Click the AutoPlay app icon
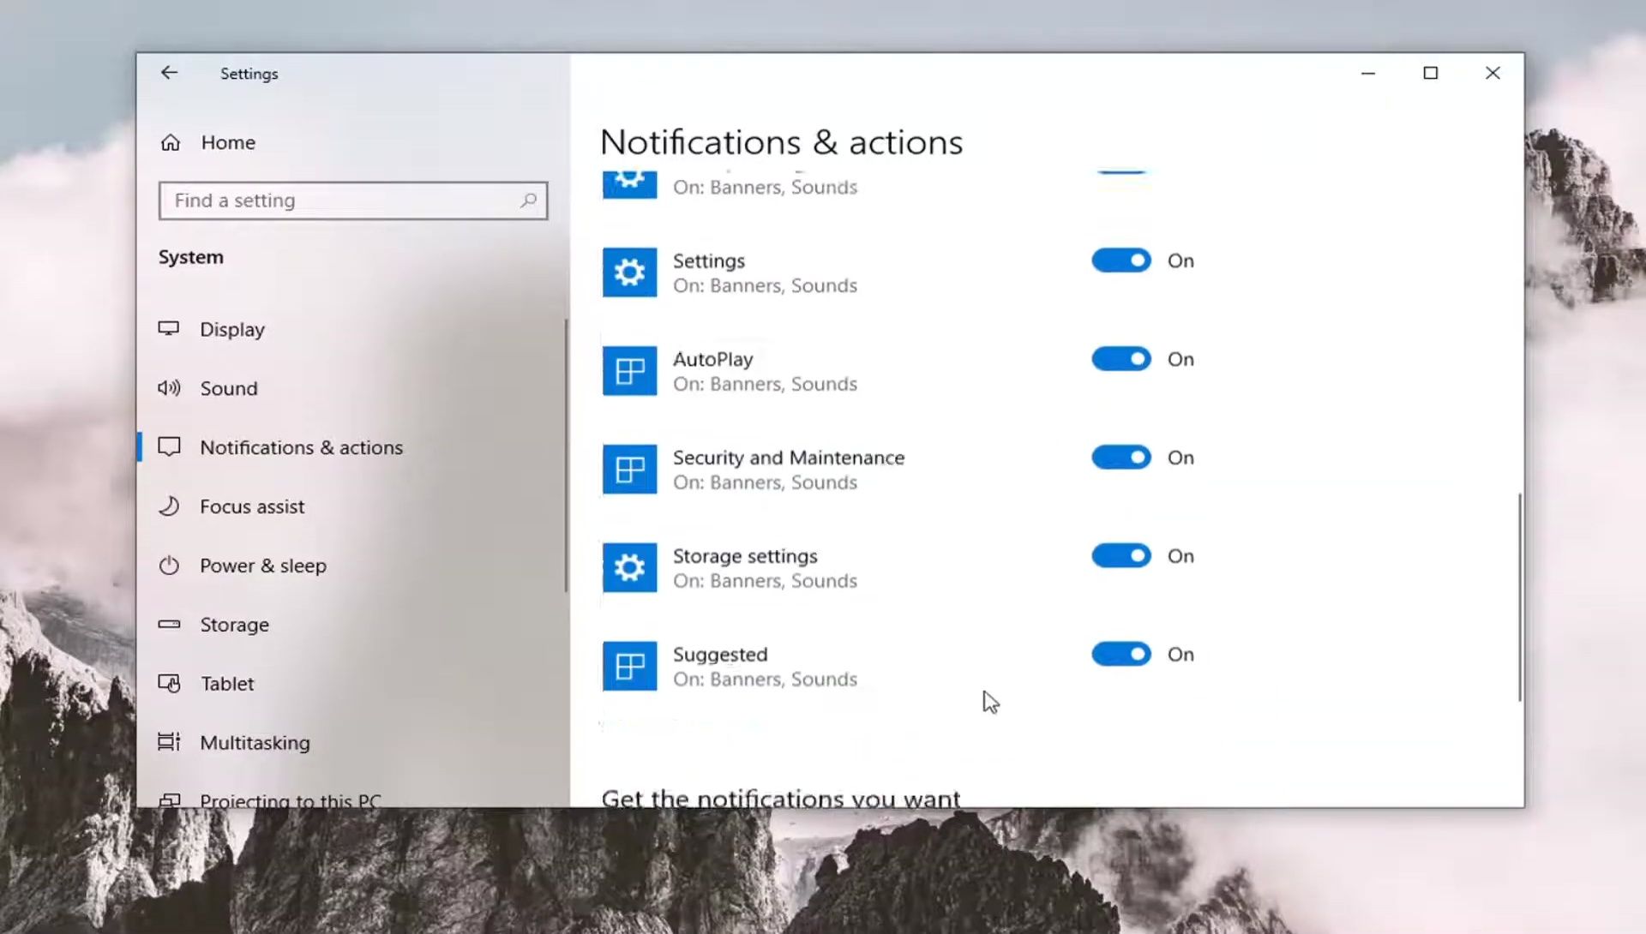Image resolution: width=1646 pixels, height=934 pixels. point(629,371)
